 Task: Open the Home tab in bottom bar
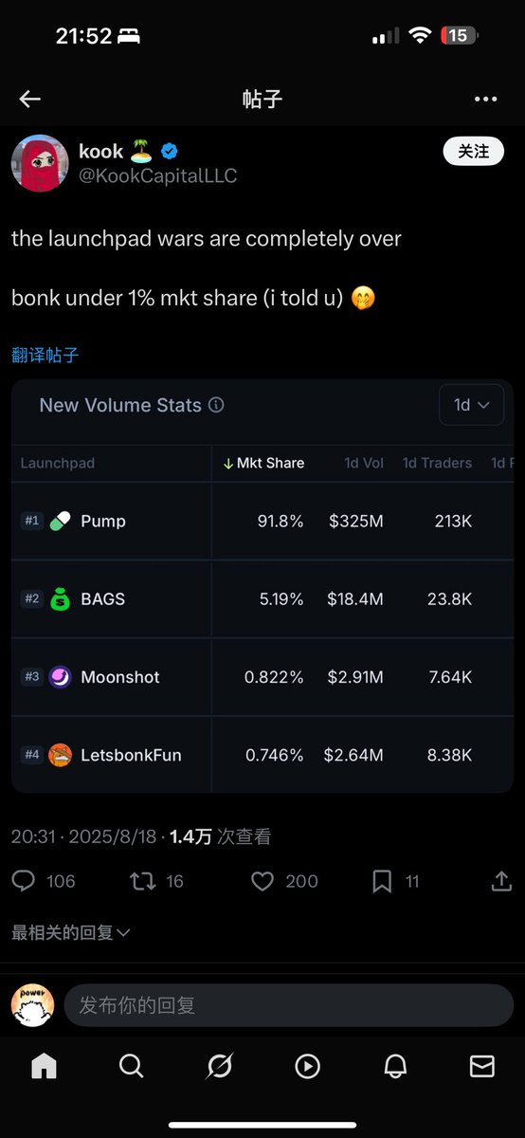[x=44, y=1066]
